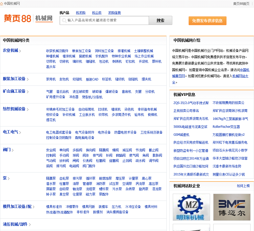
Task: Open 博迈尔 BME company logo thumbnail
Action: pos(232,207)
